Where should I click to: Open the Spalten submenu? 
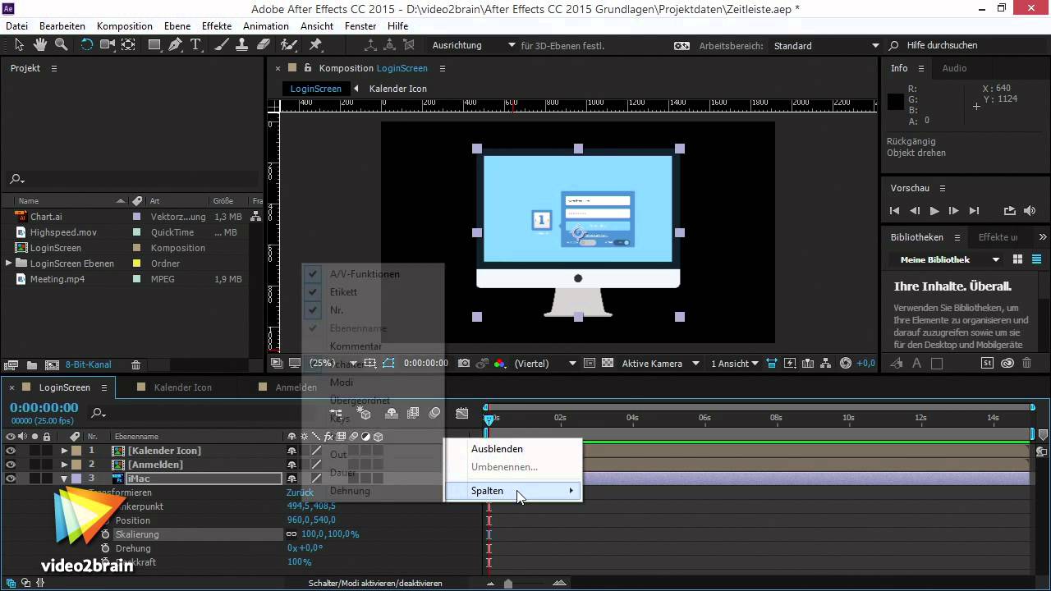(x=513, y=491)
